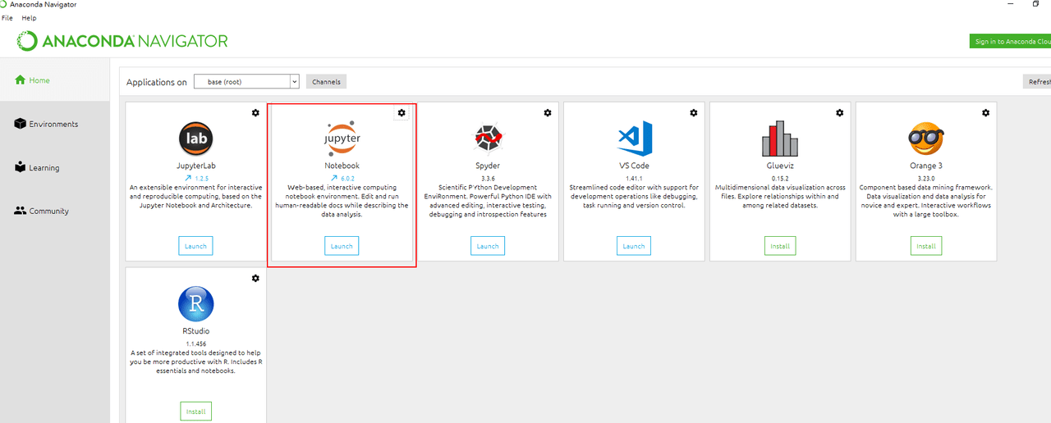Click the VS Code version 1.41.1 text
The image size is (1051, 423).
point(634,178)
